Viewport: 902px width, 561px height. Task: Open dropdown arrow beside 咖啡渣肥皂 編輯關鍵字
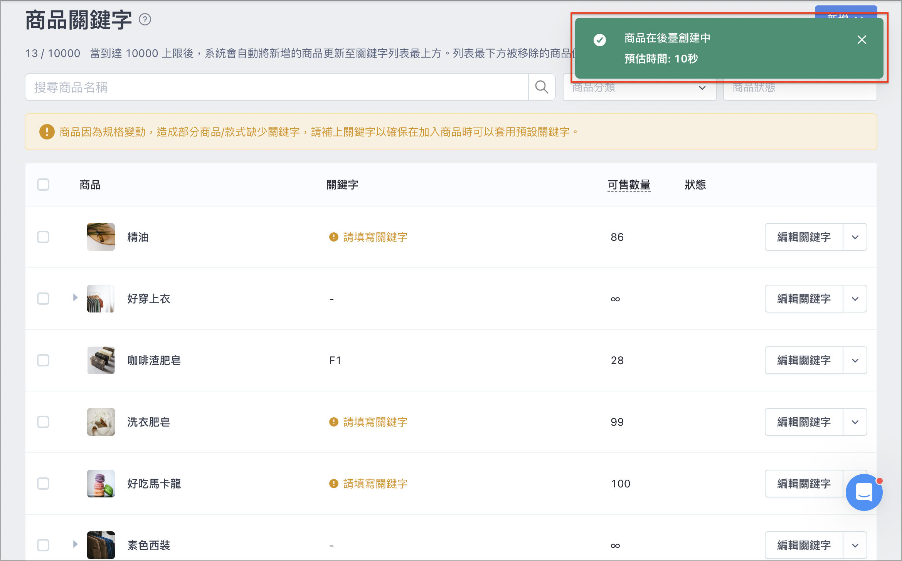click(855, 360)
